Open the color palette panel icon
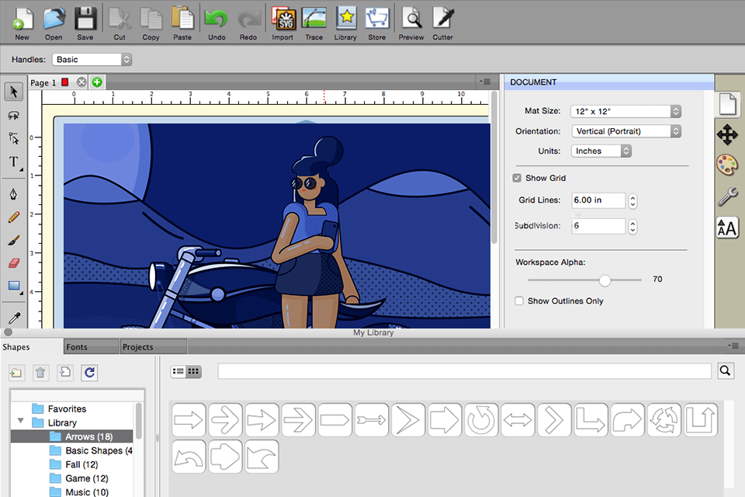The width and height of the screenshot is (745, 497). tap(727, 165)
